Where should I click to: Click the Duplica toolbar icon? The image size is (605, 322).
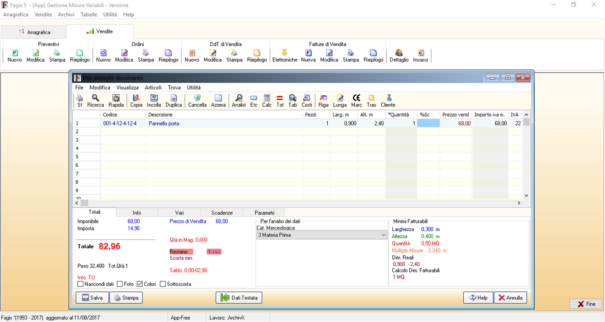174,101
